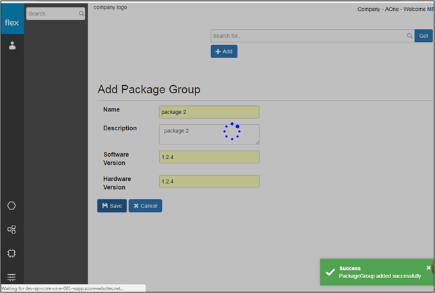Click the Description resize handle
Screen dimensions: 435x293
257,142
